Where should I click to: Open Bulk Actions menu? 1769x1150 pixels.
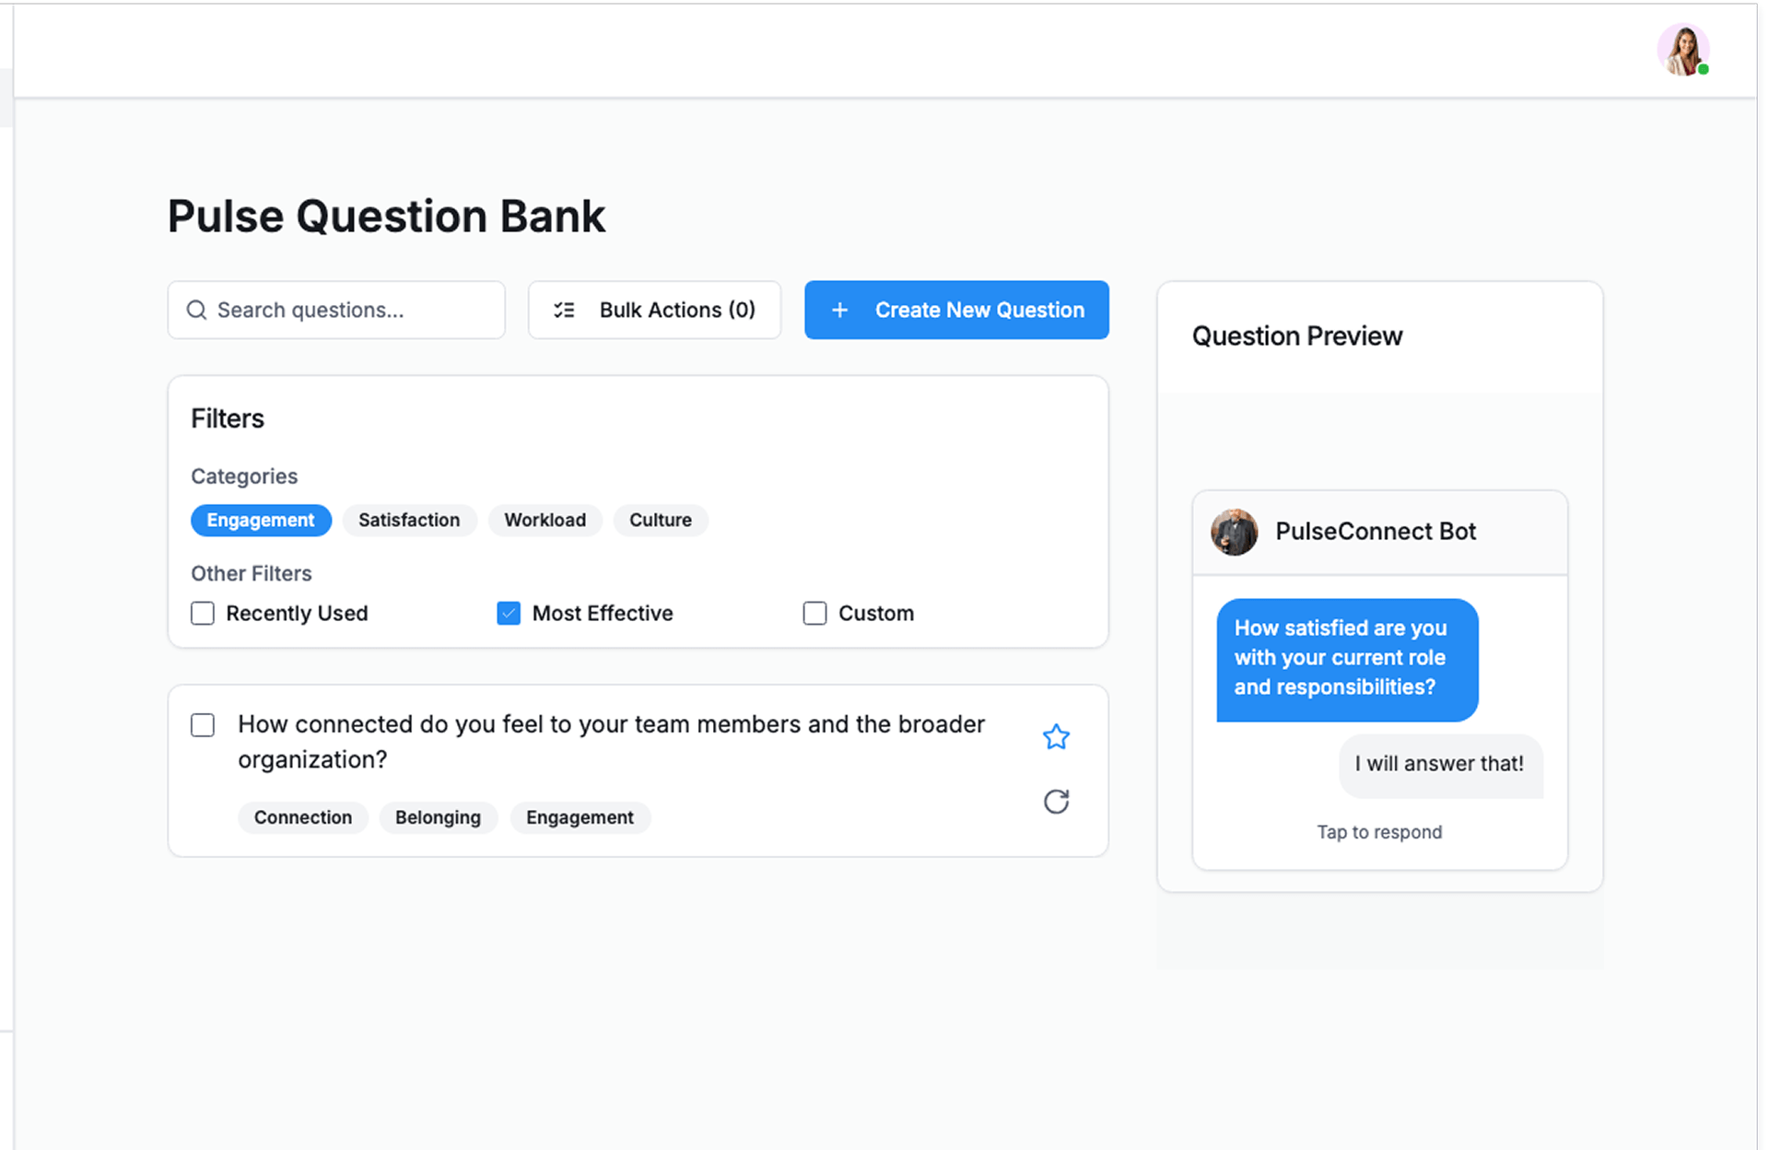click(654, 311)
